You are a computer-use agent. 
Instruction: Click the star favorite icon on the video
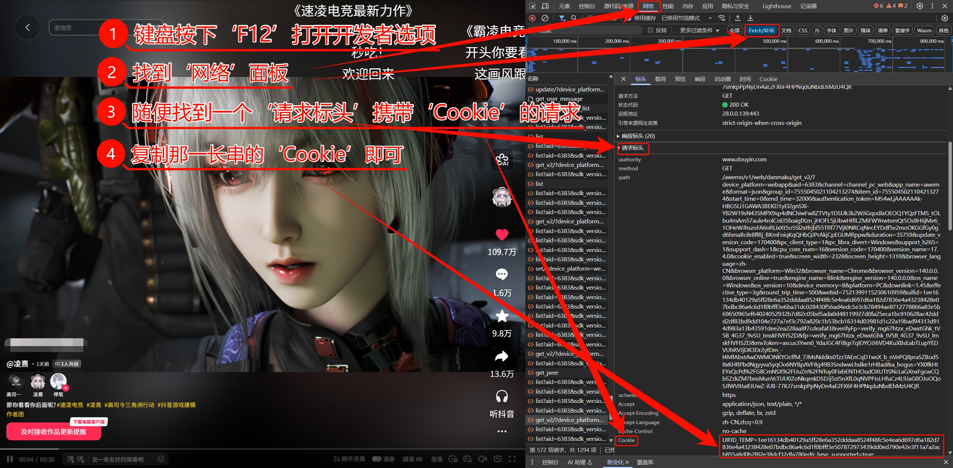pos(502,316)
